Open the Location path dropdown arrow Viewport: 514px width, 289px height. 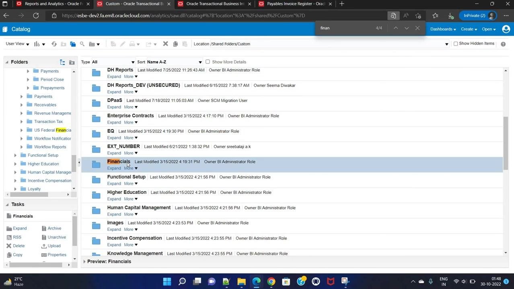pyautogui.click(x=446, y=44)
